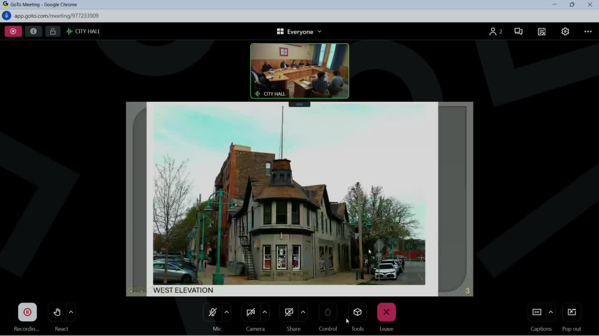The image size is (599, 336).
Task: Expand camera options arrow
Action: click(265, 312)
